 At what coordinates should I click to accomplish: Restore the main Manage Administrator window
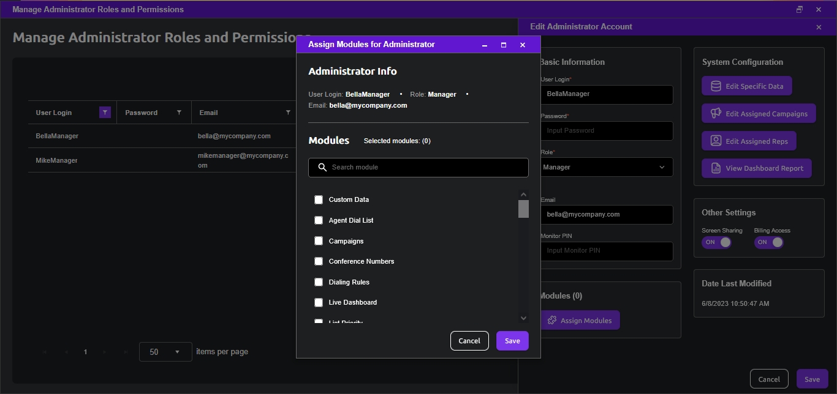(x=800, y=10)
